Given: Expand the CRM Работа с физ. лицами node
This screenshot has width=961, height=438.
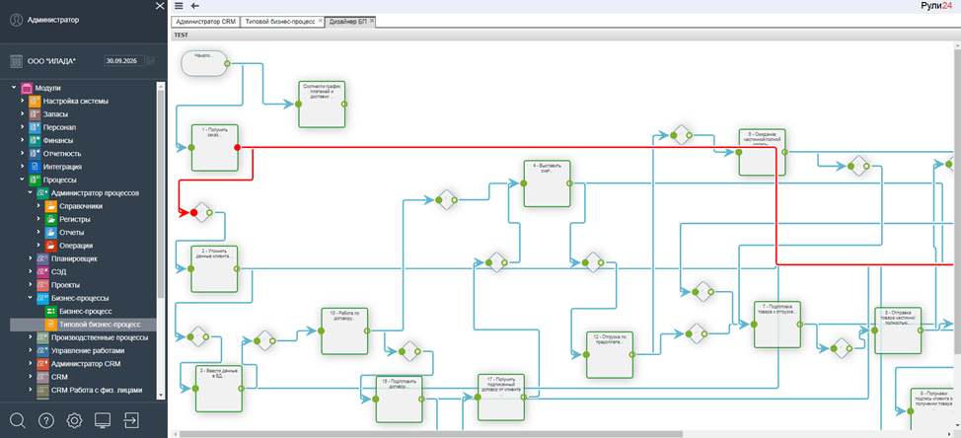Looking at the screenshot, I should (x=30, y=390).
